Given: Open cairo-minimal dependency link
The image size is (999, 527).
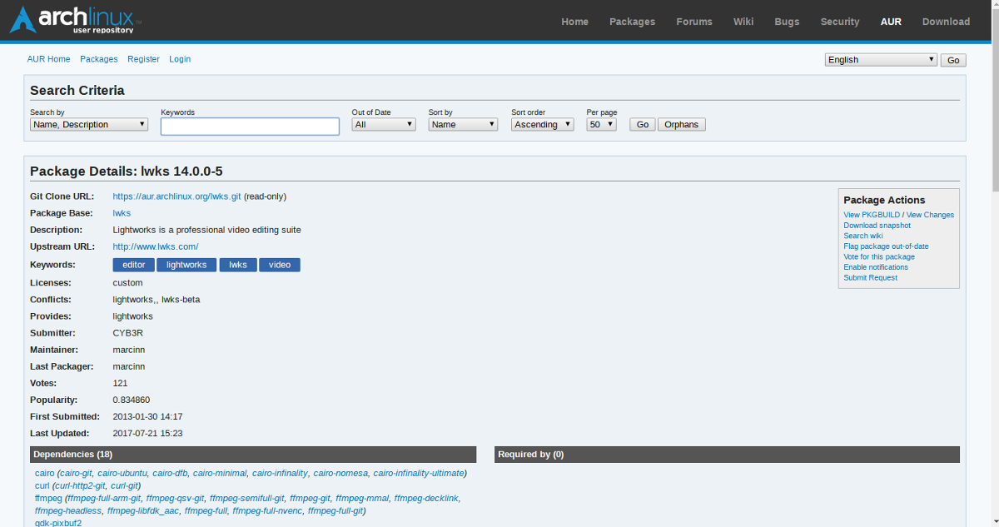Looking at the screenshot, I should 220,473.
